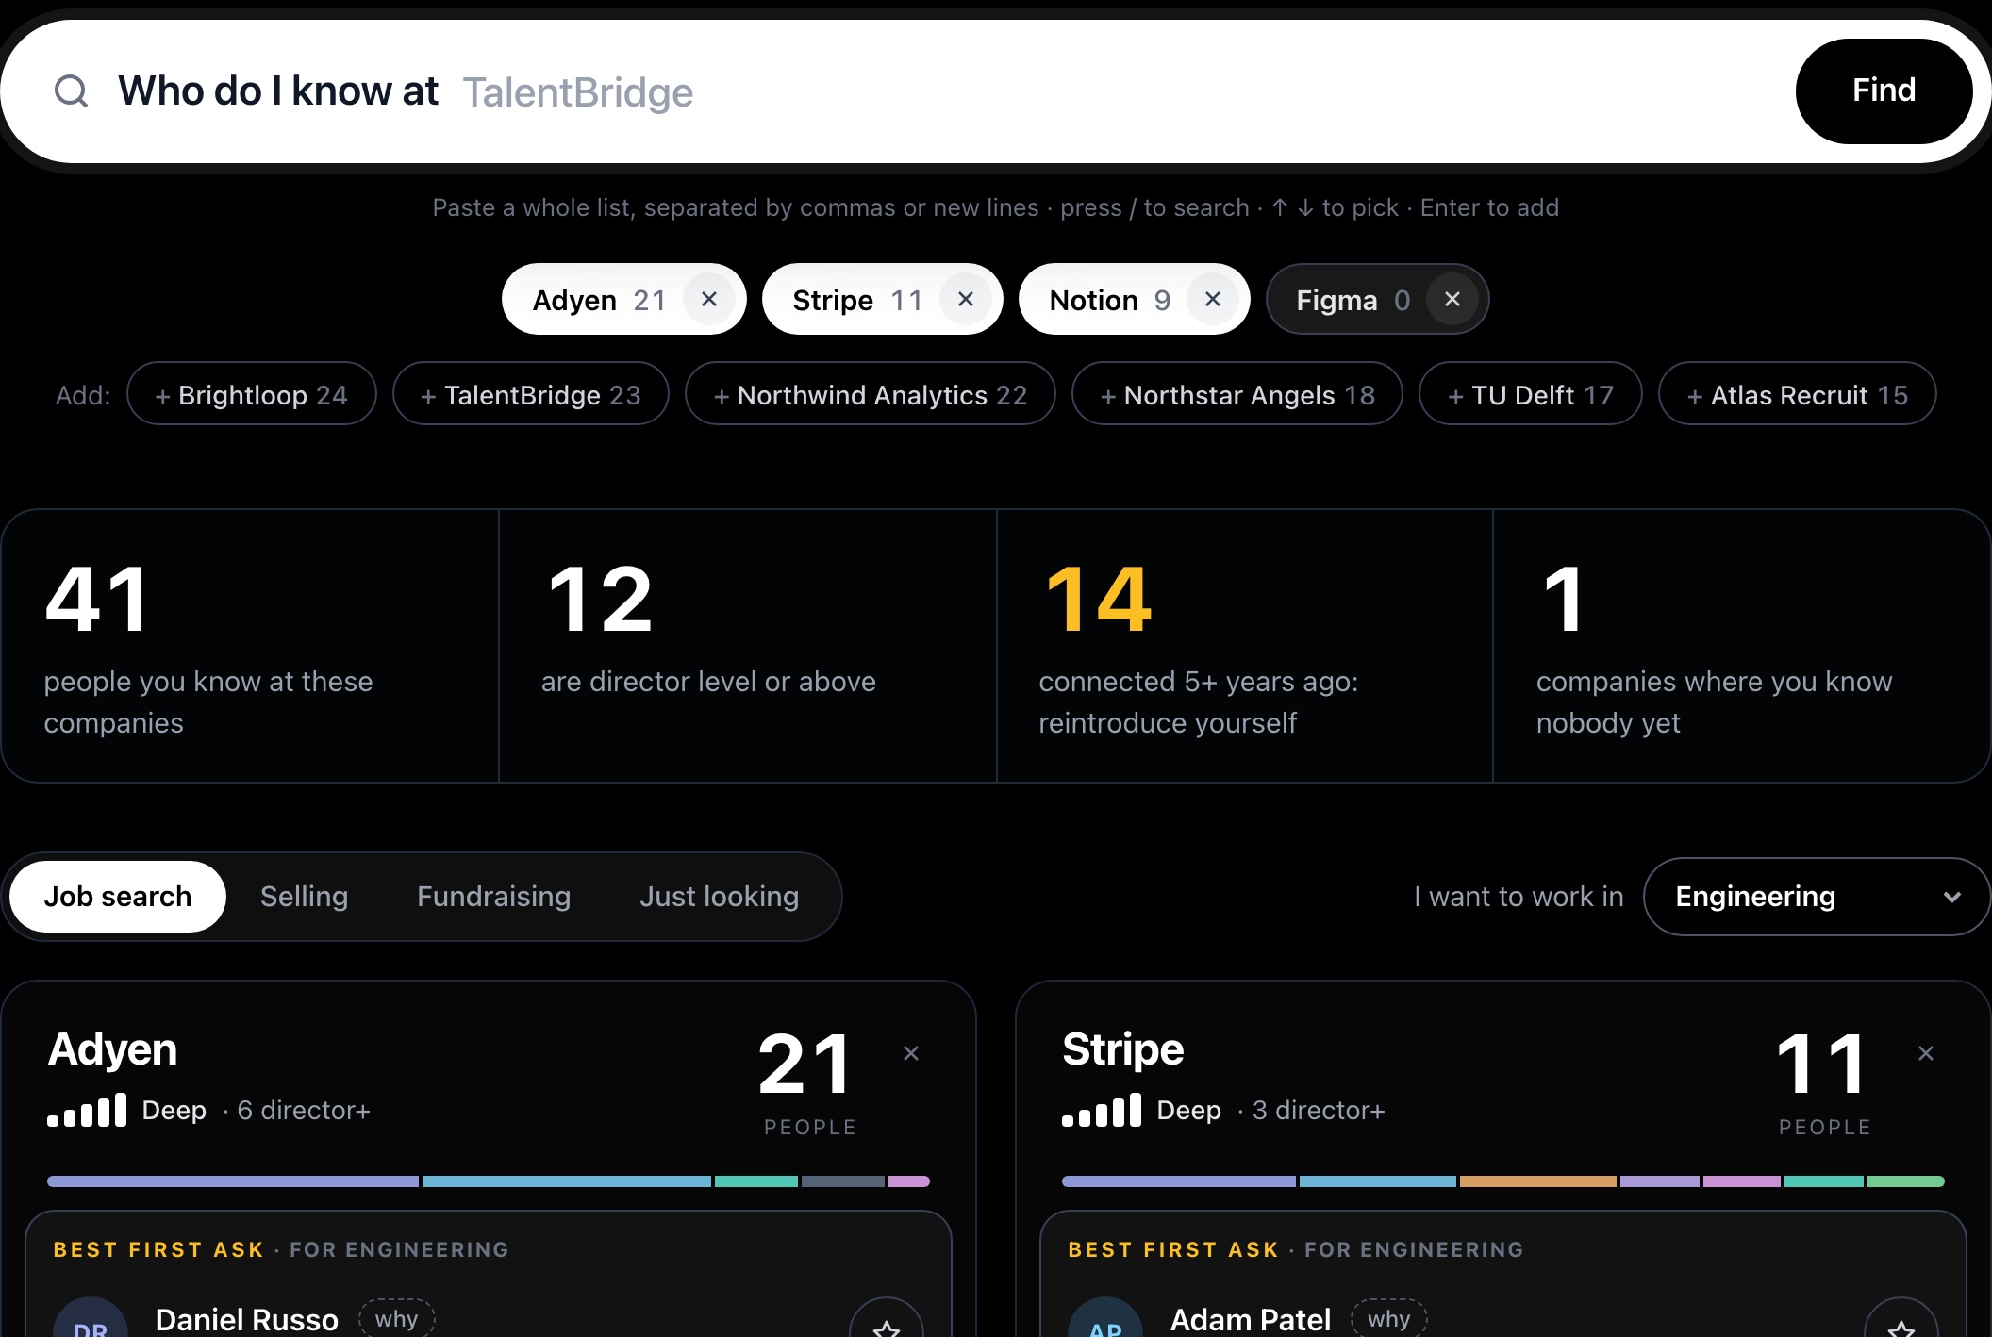
Task: Show why Adam Patel is suggested
Action: coord(1388,1318)
